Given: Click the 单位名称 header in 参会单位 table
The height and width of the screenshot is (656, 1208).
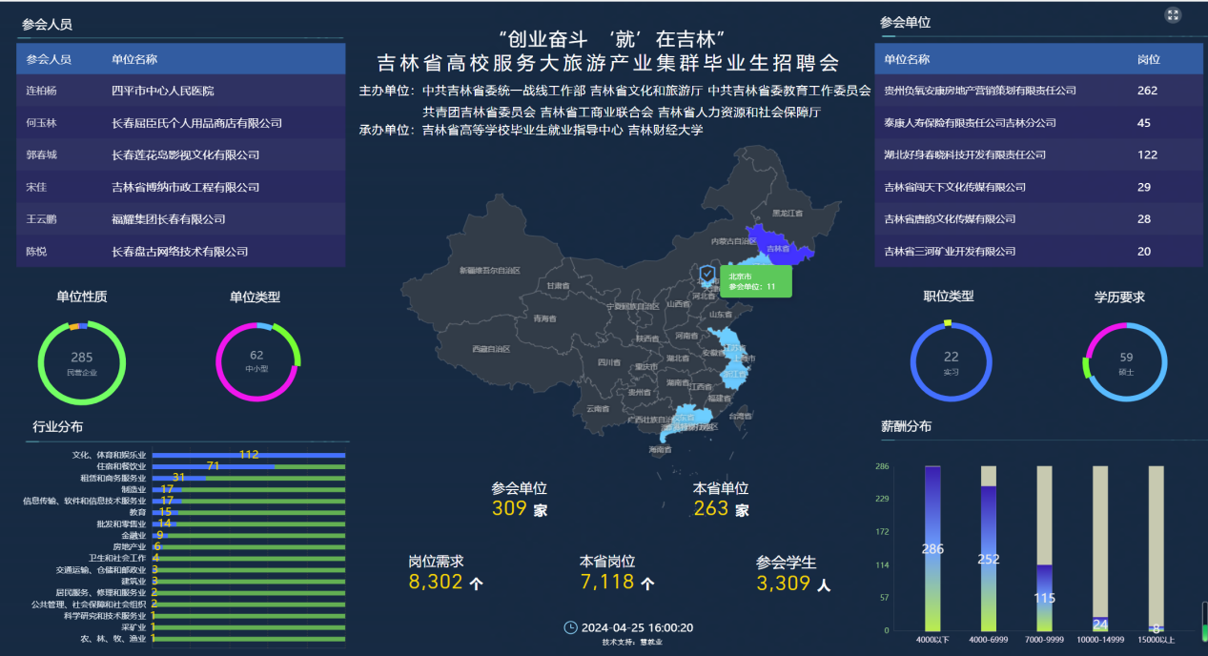Looking at the screenshot, I should (907, 59).
